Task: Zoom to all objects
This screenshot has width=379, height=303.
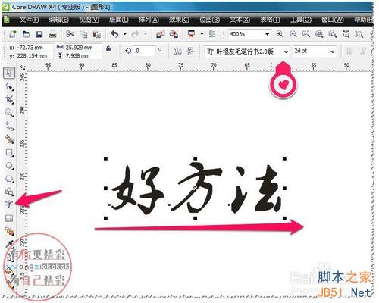Action: click(319, 34)
